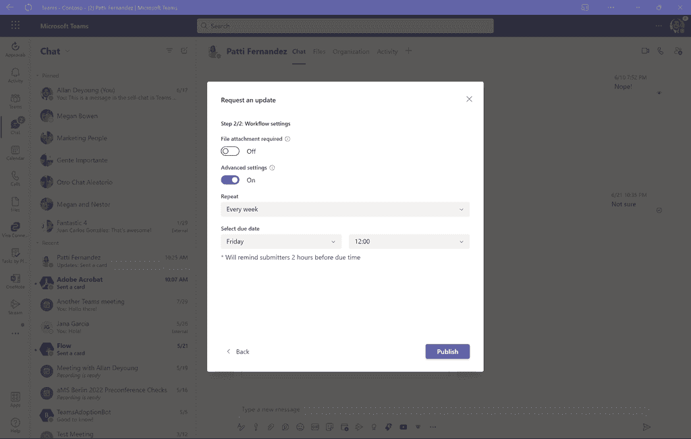Screen dimensions: 691x439
Task: Click the Search box
Action: [345, 26]
